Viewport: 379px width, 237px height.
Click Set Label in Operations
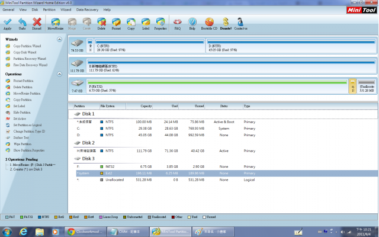click(19, 106)
